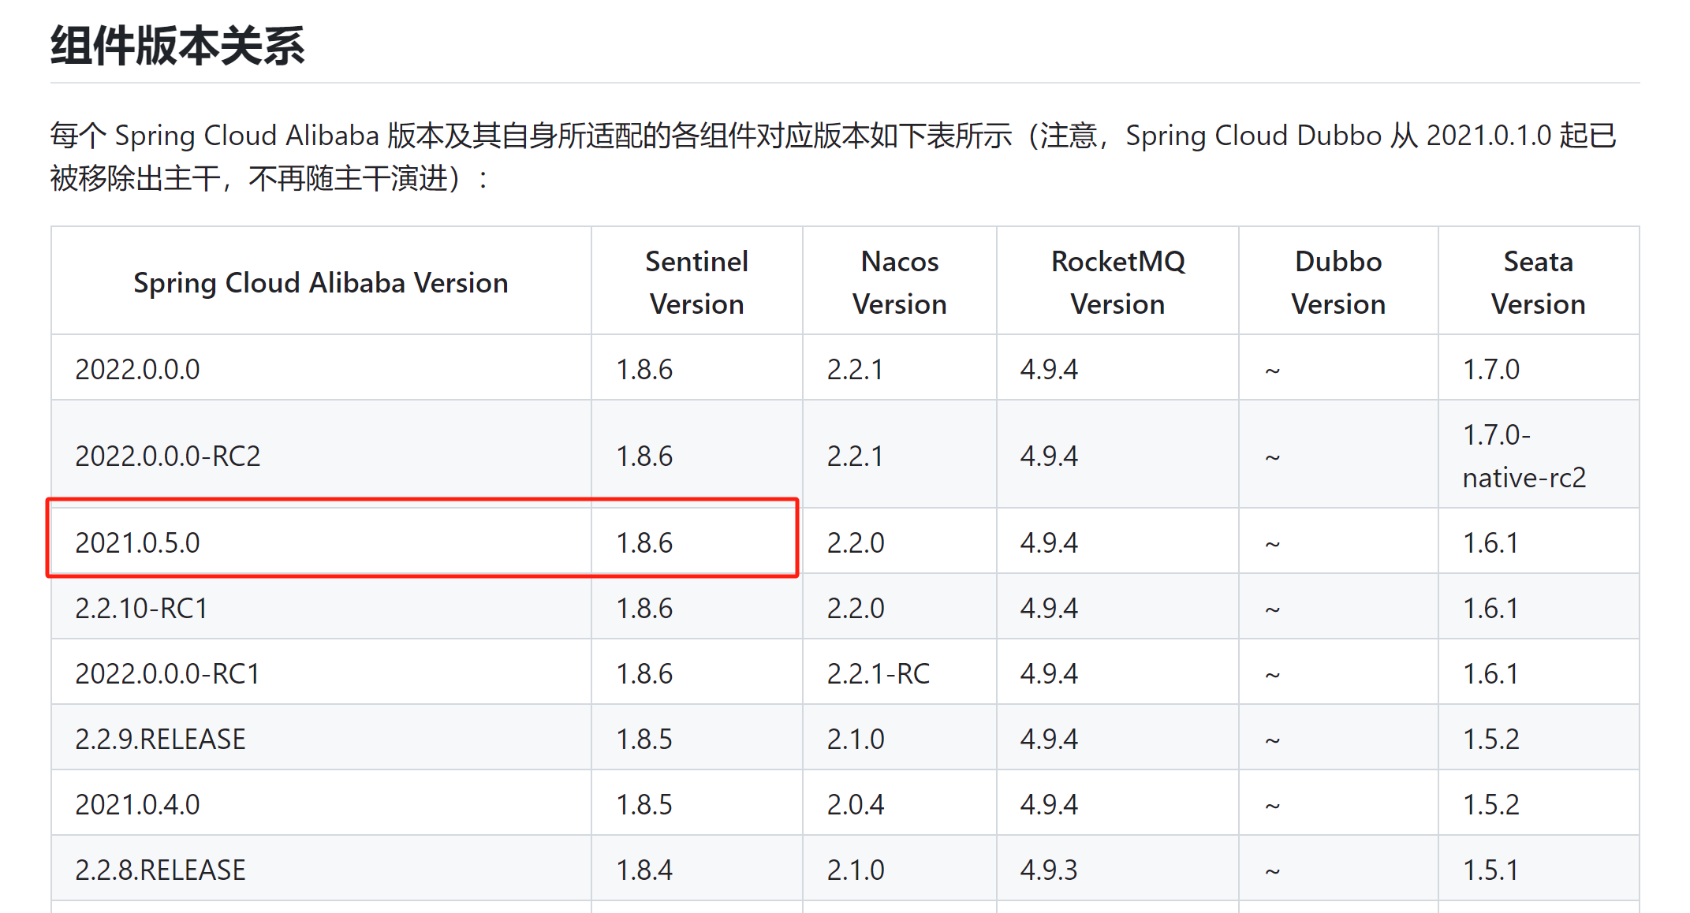Click the RocketMQ Version column header

1117,282
